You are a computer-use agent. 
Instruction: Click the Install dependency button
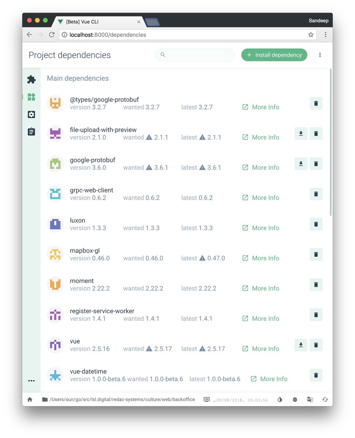tap(274, 55)
